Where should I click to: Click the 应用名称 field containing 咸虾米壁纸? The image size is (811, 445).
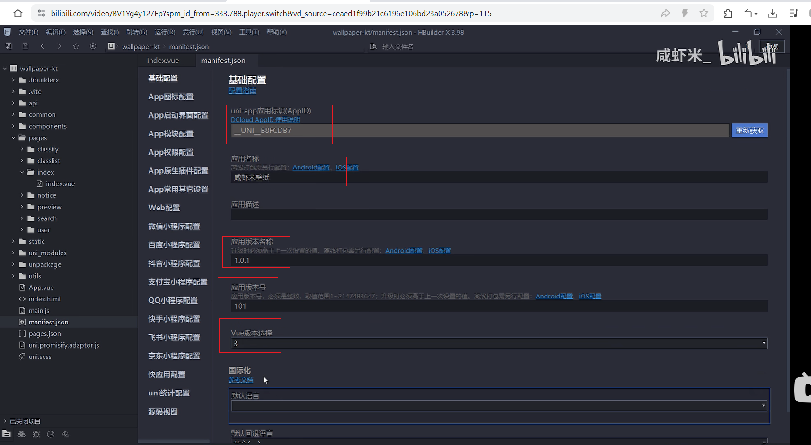[499, 177]
